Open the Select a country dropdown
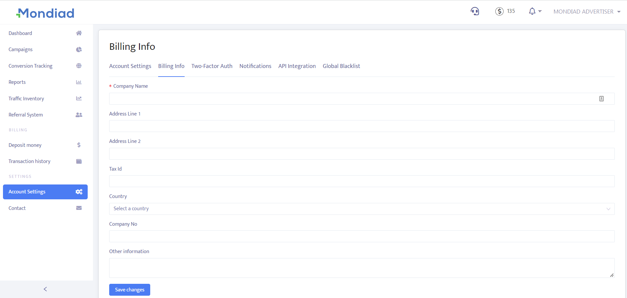The image size is (627, 298). pyautogui.click(x=361, y=209)
